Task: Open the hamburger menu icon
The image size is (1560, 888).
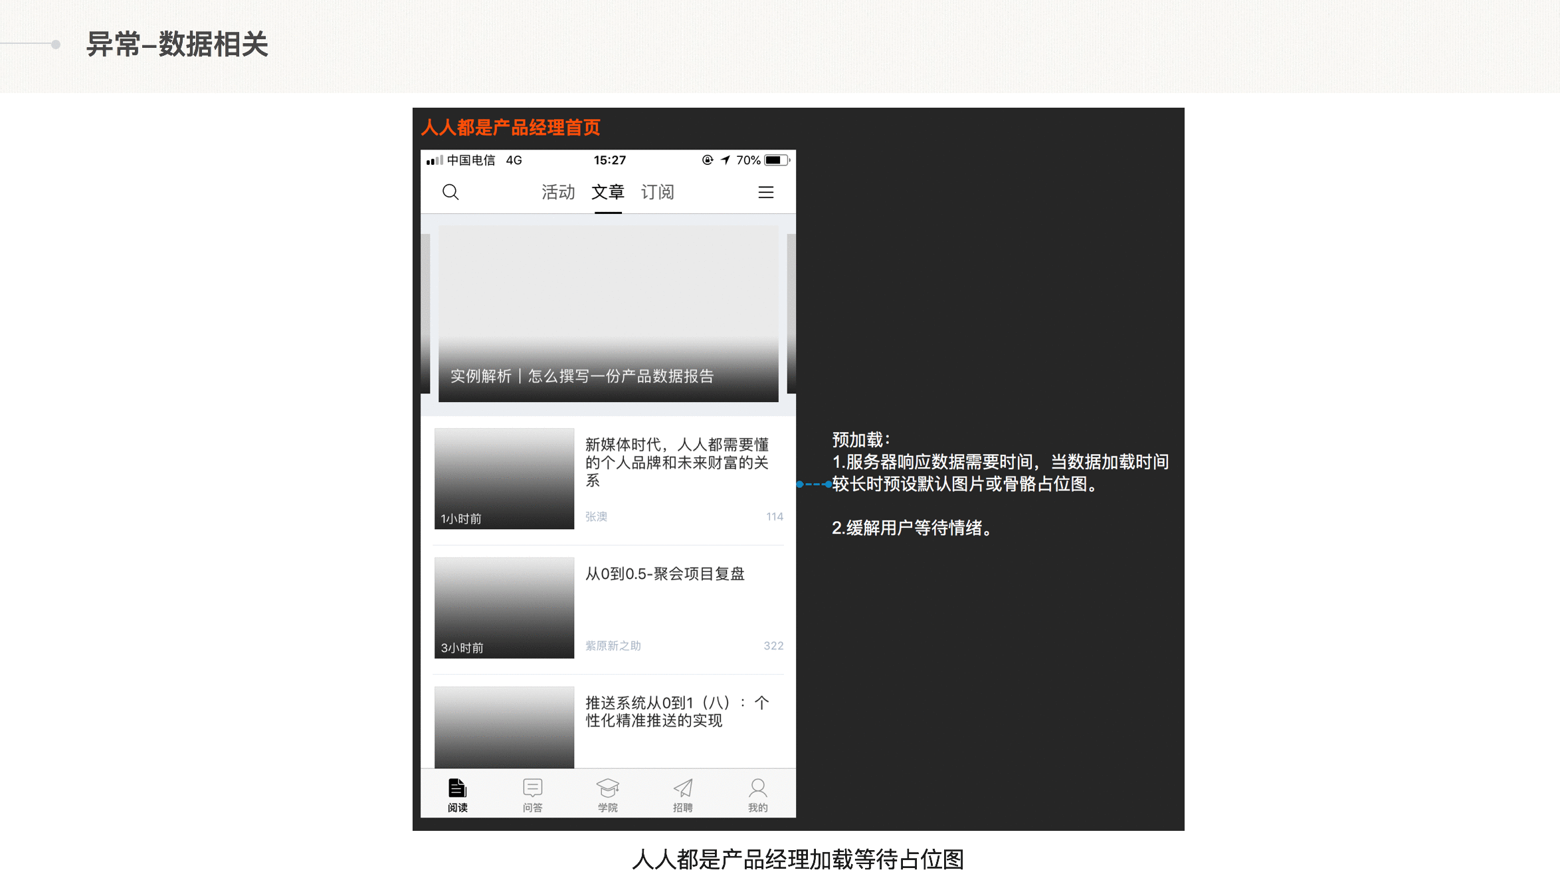Action: (766, 192)
